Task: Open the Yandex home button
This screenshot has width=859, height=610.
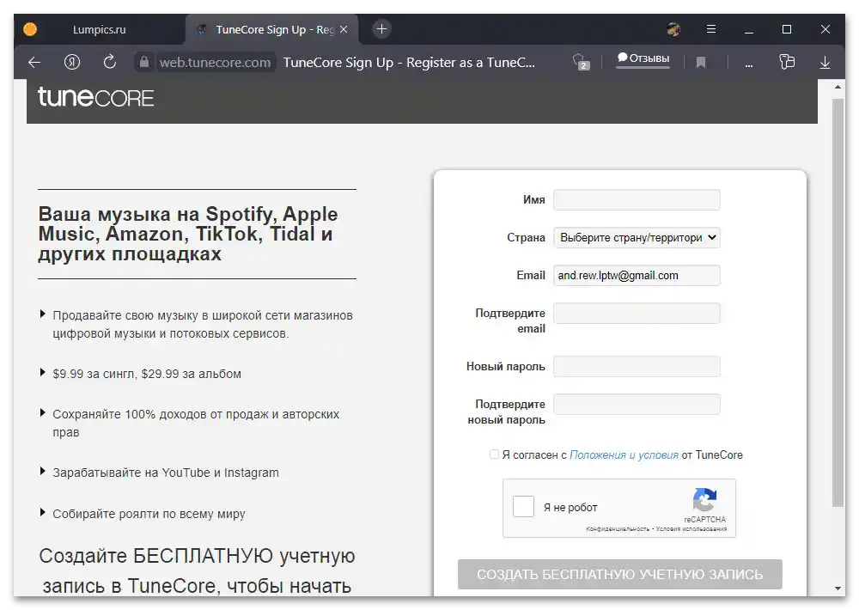Action: (x=72, y=62)
